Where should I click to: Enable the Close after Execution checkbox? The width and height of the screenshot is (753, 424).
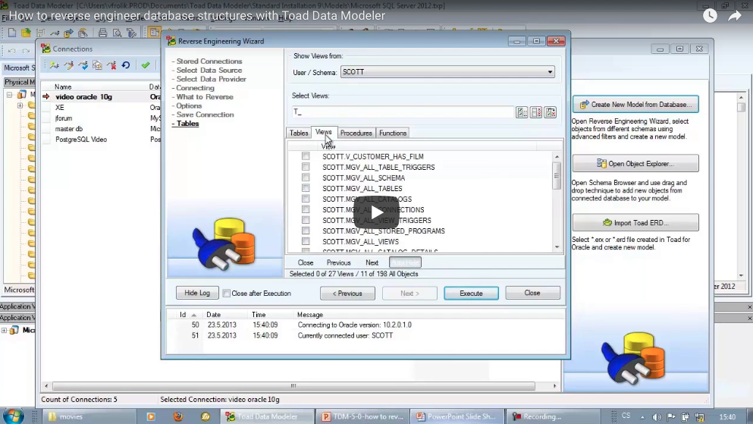point(227,294)
